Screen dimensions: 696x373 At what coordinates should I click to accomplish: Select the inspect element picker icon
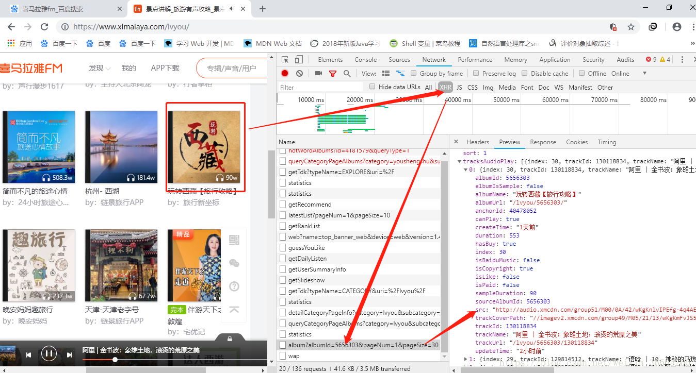285,60
